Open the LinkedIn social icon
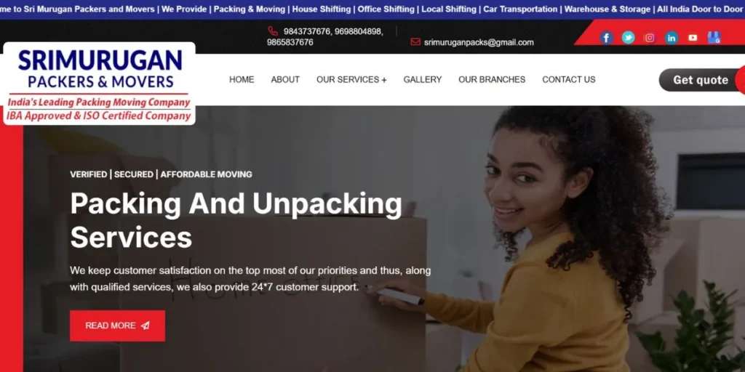This screenshot has width=745, height=372. point(672,38)
